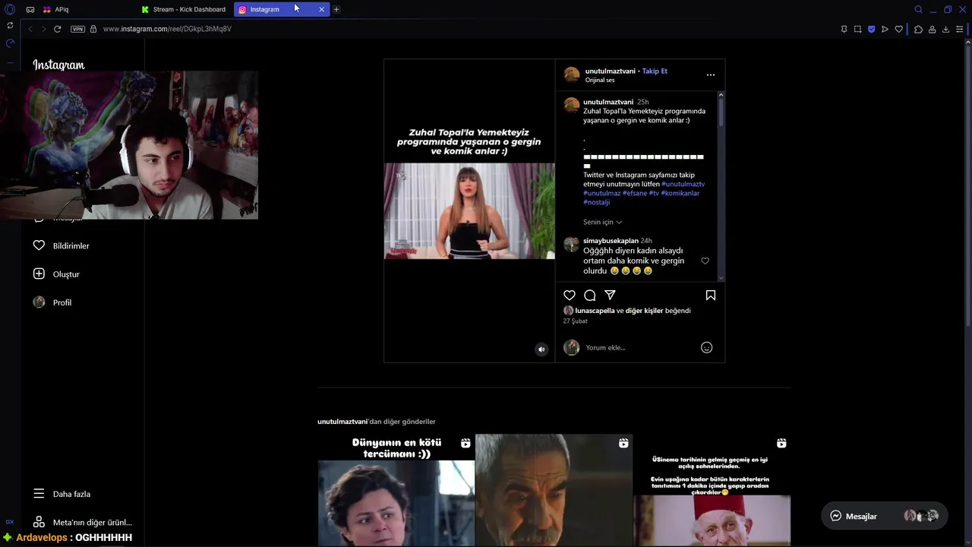This screenshot has width=972, height=547.
Task: Click the 27 Şubat post date
Action: (576, 321)
